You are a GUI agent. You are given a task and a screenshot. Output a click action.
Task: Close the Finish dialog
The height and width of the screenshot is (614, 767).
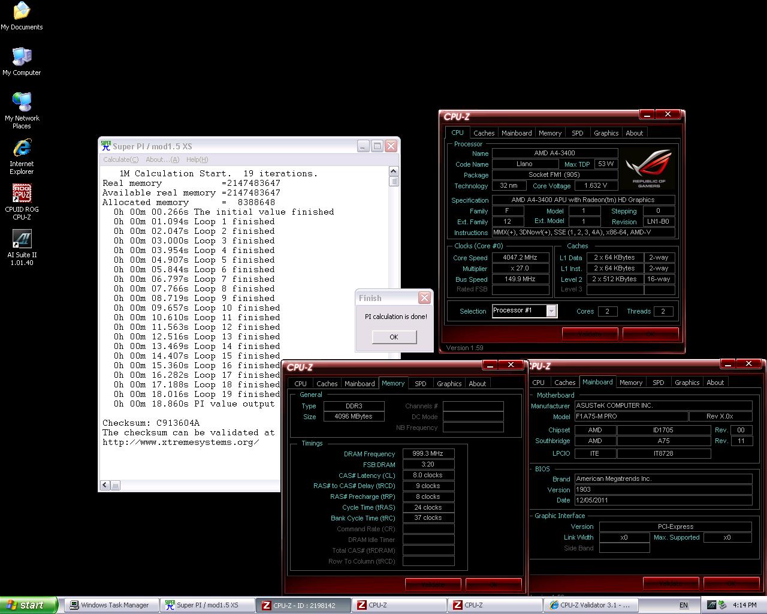pyautogui.click(x=424, y=297)
